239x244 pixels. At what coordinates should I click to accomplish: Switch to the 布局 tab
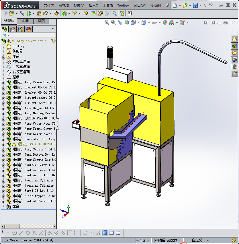click(x=25, y=21)
